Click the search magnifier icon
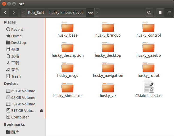This screenshot has height=136, width=174. click(149, 13)
